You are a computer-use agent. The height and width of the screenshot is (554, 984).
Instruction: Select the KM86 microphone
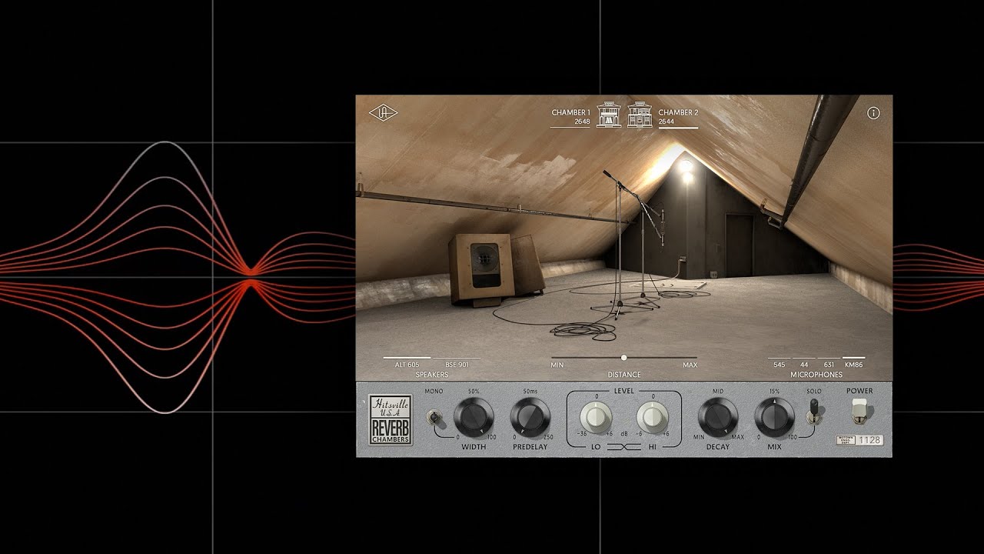(853, 364)
